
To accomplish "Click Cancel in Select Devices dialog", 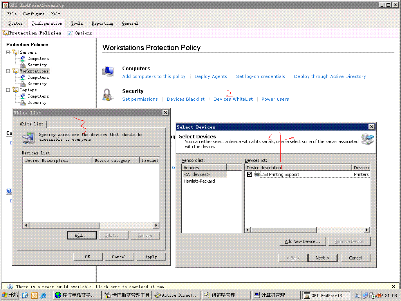I will (x=356, y=258).
